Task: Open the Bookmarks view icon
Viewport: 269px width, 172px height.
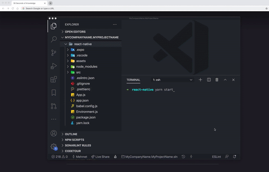Action: coord(53,92)
